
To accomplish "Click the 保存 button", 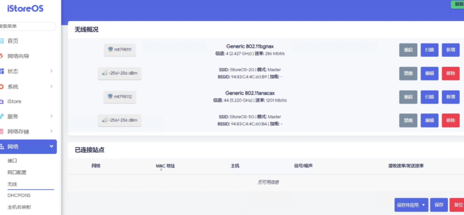I will [x=439, y=205].
